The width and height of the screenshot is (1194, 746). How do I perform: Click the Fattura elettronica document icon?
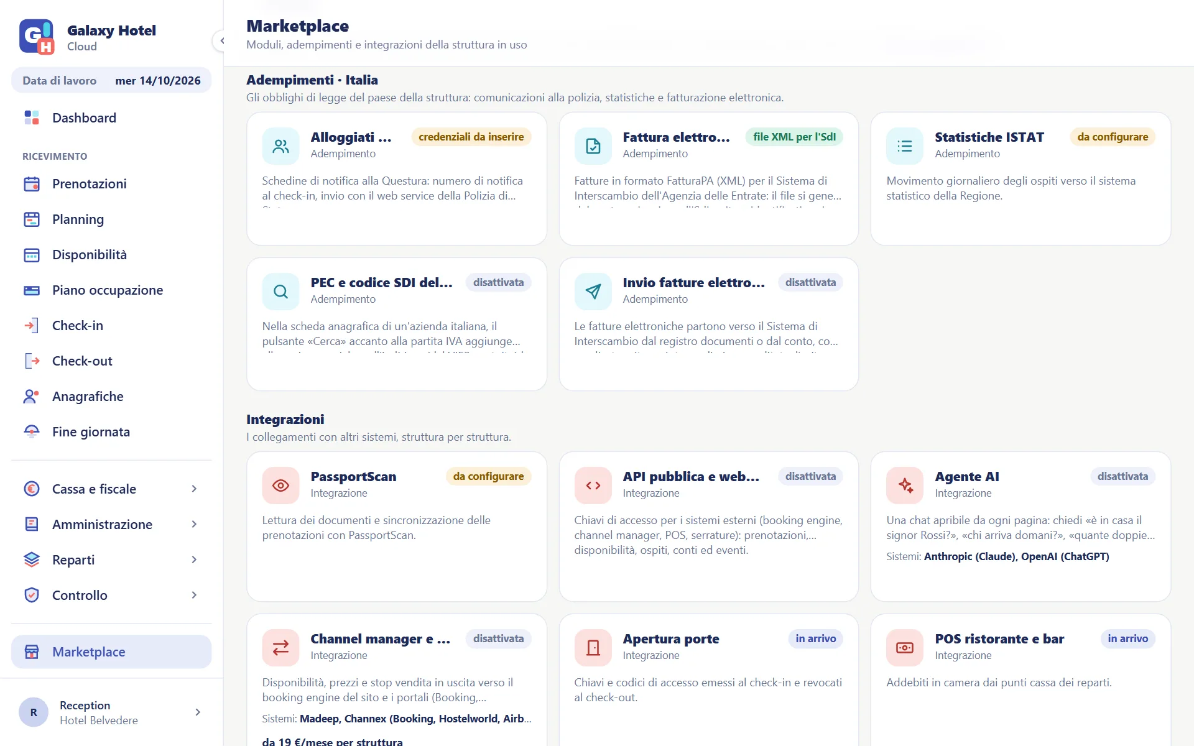click(x=593, y=146)
